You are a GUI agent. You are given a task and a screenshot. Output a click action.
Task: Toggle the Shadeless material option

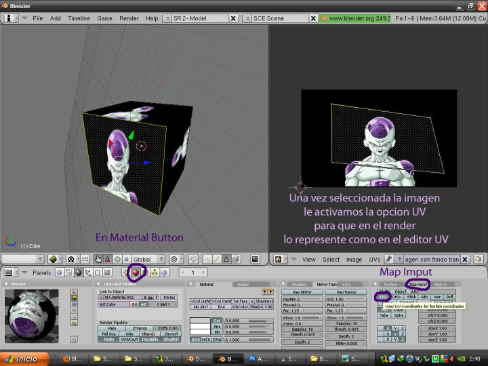click(264, 301)
